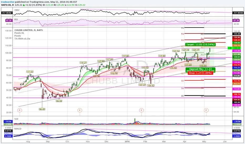Open the tradearcher author profile link
The height and width of the screenshot is (144, 245).
coord(8,2)
